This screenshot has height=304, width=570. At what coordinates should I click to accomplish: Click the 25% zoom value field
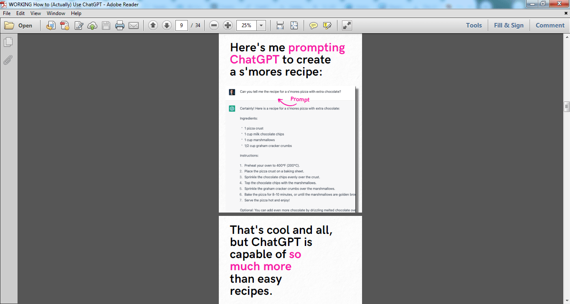(x=247, y=25)
